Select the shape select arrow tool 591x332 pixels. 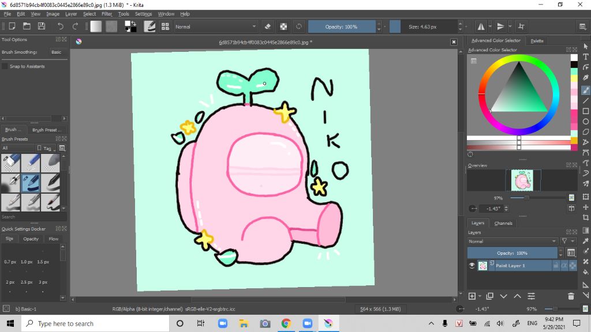(x=585, y=46)
